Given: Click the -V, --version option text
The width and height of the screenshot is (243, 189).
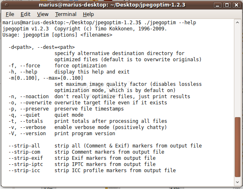Looking at the screenshot, I should coord(27,134).
